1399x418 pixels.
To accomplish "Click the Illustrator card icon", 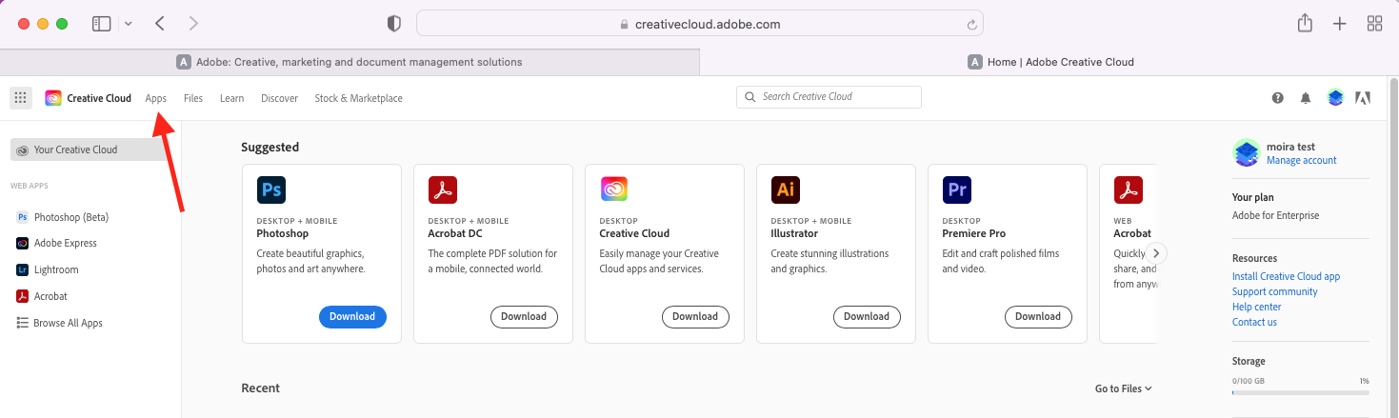I will pyautogui.click(x=786, y=190).
